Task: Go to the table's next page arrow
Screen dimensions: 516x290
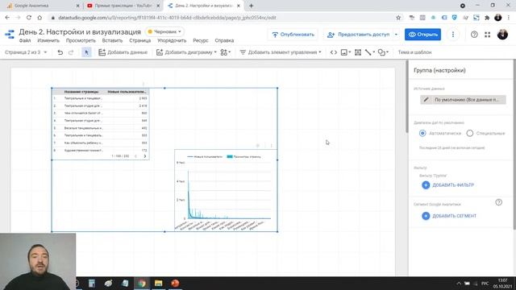Action: 145,156
